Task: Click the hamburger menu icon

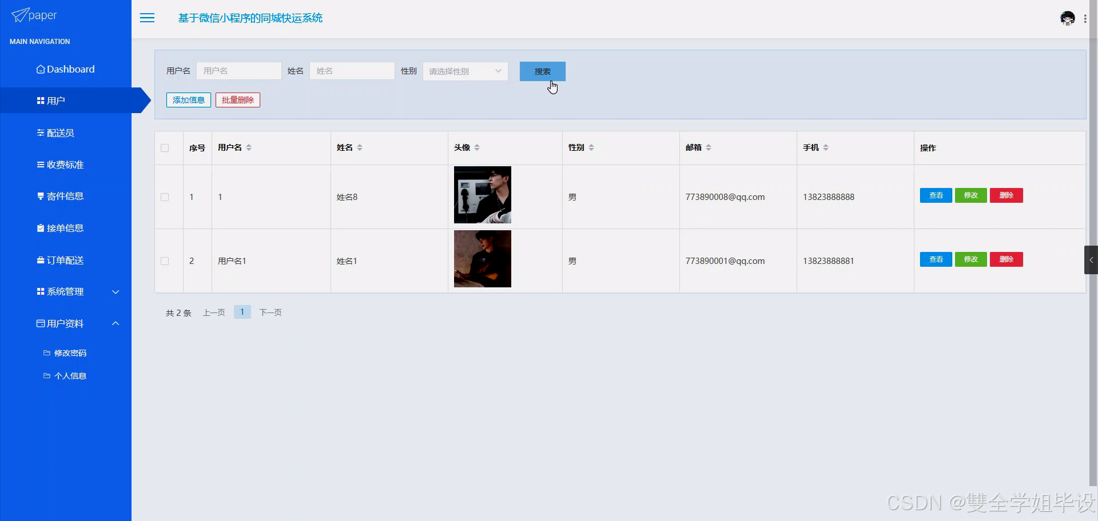Action: click(147, 18)
